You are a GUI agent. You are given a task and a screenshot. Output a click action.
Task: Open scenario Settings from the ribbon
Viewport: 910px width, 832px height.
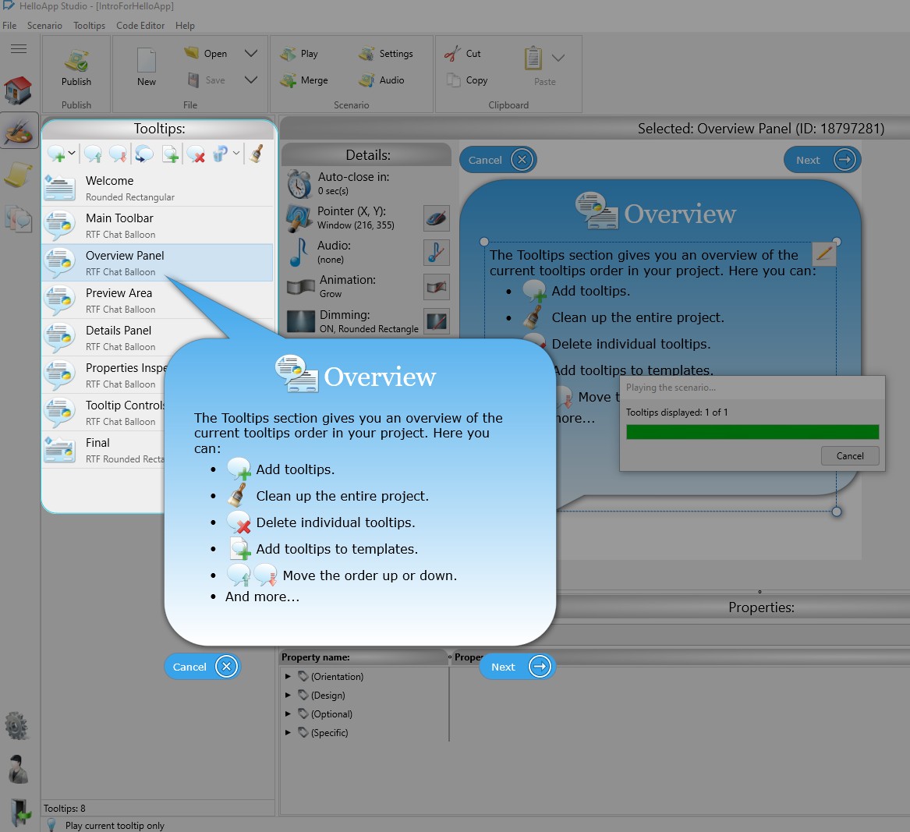tap(385, 53)
